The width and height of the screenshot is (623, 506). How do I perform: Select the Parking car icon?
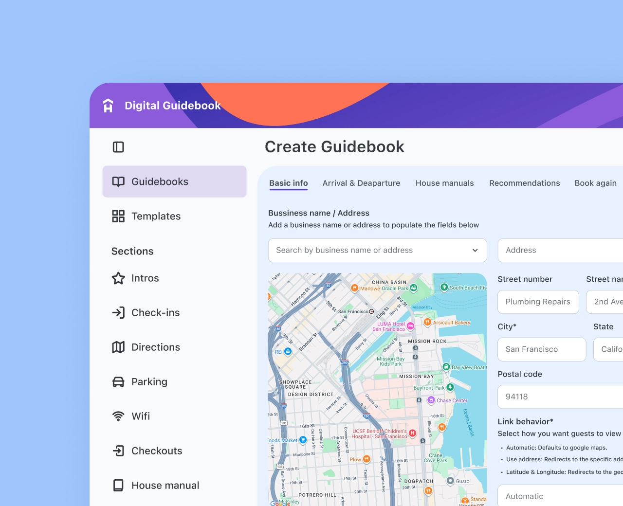pos(118,382)
